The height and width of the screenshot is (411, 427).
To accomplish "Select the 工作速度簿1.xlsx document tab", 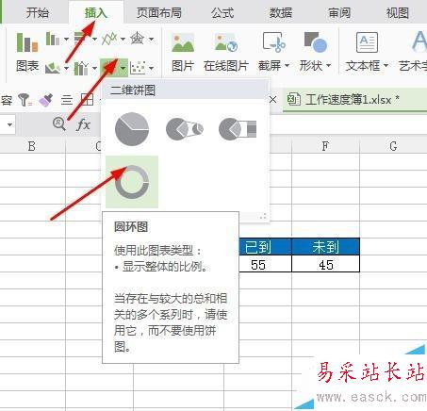I will (355, 100).
